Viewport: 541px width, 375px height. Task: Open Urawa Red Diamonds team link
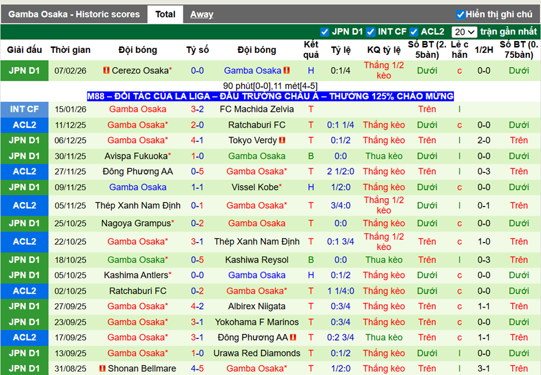(256, 353)
